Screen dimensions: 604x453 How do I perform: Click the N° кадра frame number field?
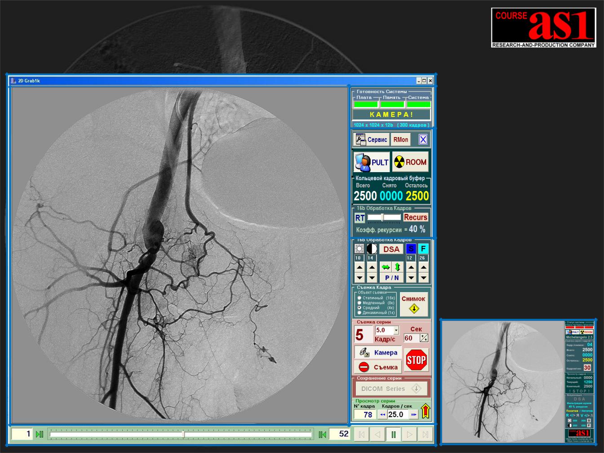(x=365, y=414)
